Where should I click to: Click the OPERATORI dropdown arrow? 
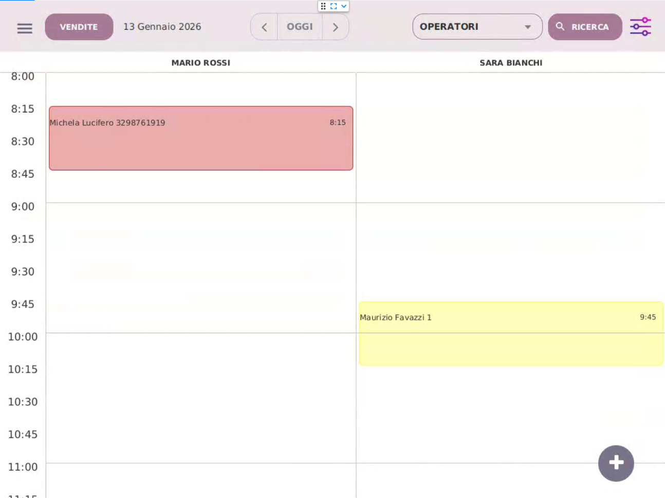pyautogui.click(x=528, y=27)
